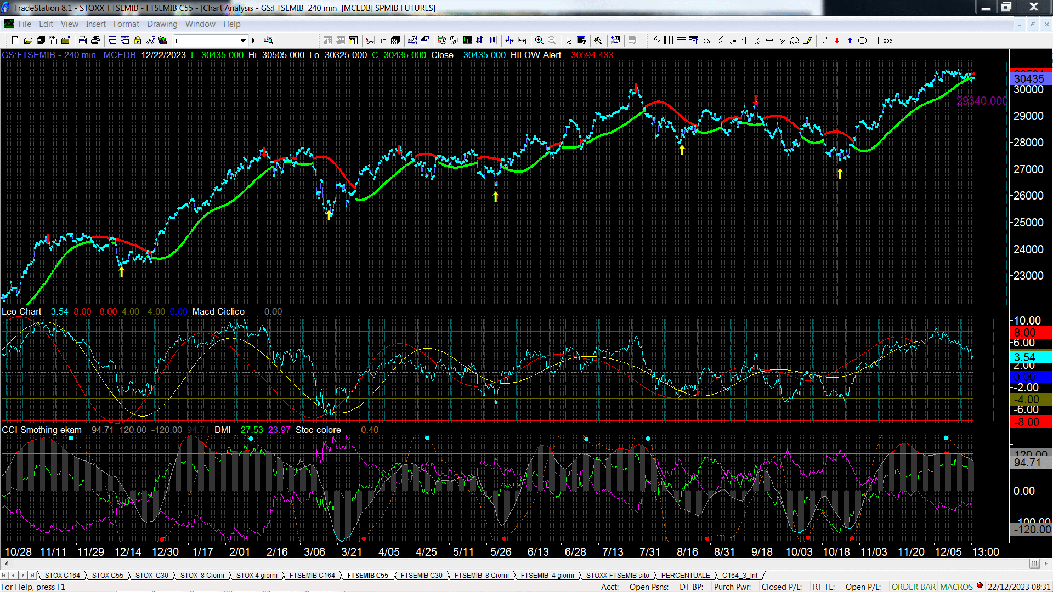This screenshot has height=592, width=1053.
Task: Select the parallel lines channel tool
Action: (782, 41)
